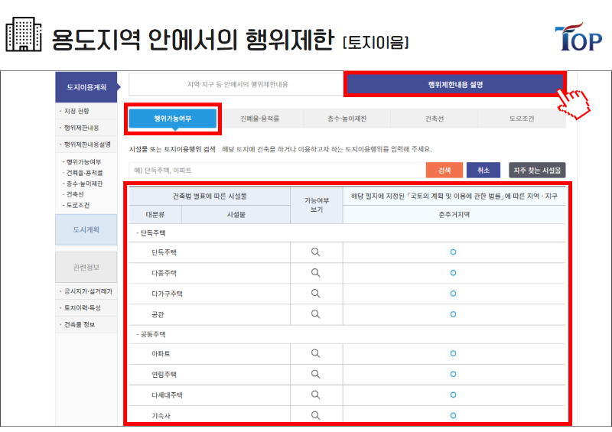Image resolution: width=612 pixels, height=432 pixels.
Task: Click 준주거지역 column header
Action: click(x=454, y=215)
